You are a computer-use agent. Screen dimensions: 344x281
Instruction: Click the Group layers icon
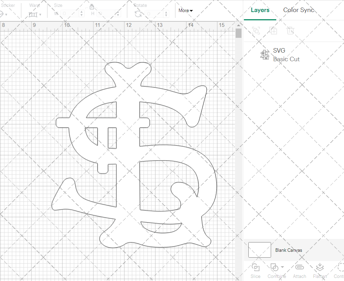256,31
